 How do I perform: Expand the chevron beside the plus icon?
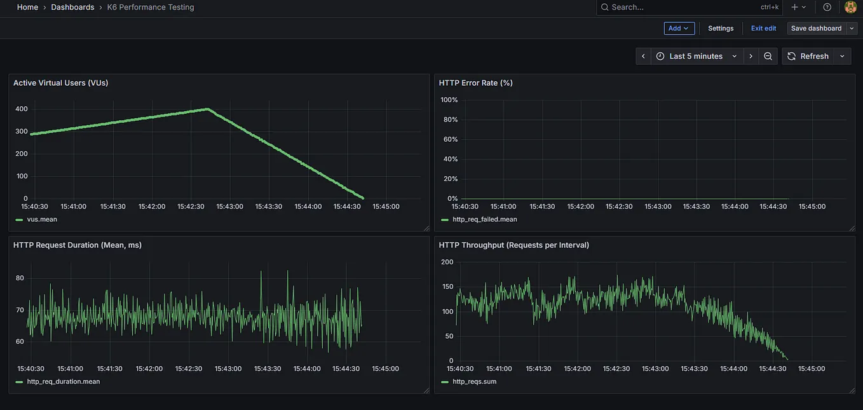[x=804, y=7]
